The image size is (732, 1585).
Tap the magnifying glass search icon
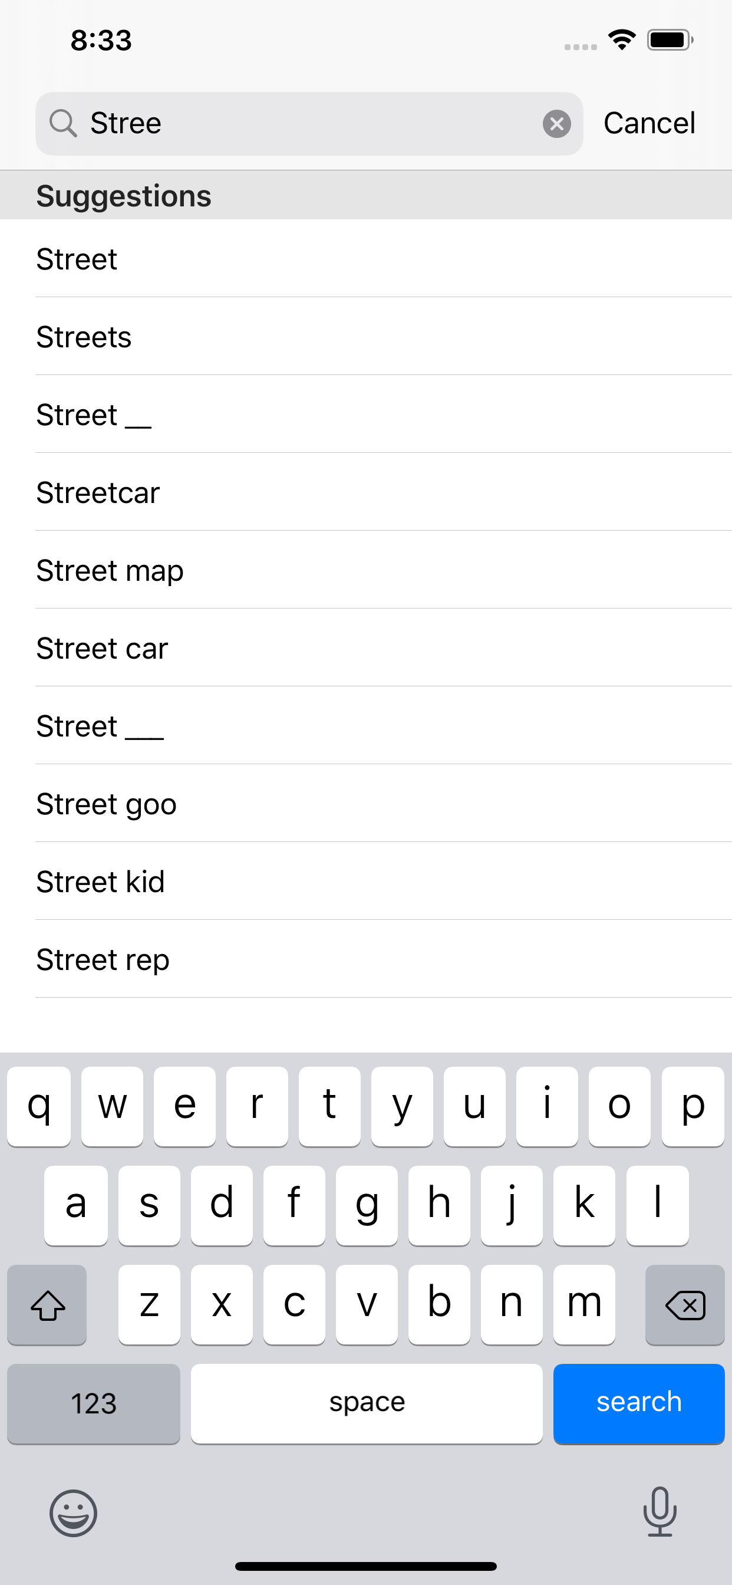pos(62,123)
